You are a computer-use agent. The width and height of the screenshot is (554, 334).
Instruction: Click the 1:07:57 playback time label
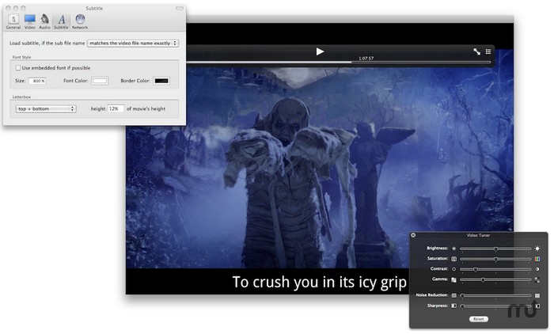366,59
